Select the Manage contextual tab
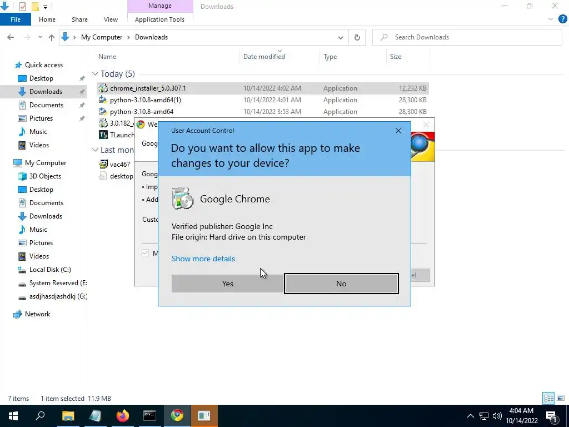569x427 pixels. [x=160, y=6]
